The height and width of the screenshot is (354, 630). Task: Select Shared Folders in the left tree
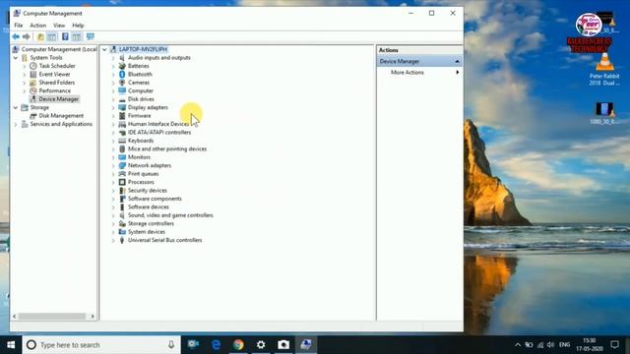pos(57,83)
